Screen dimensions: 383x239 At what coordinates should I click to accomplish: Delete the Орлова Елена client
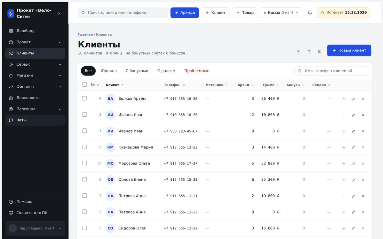coord(363,180)
